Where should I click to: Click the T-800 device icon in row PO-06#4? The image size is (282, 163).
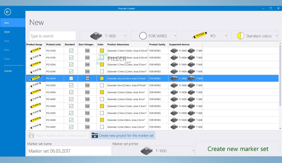(191, 120)
